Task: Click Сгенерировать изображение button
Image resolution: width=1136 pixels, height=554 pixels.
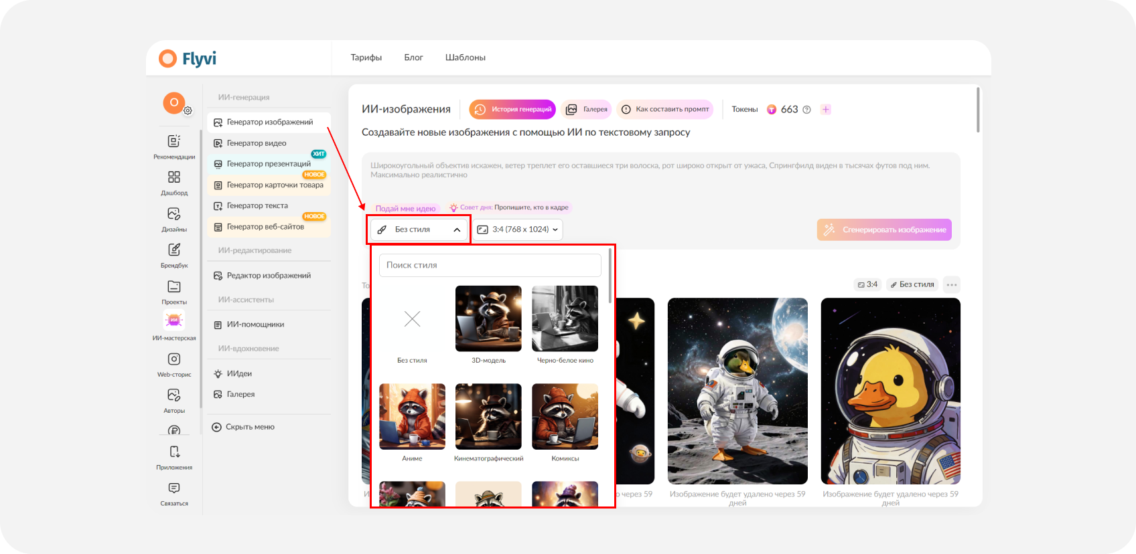Action: [x=884, y=229]
